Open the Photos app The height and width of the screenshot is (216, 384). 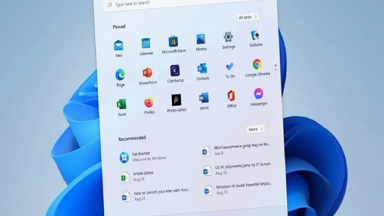coord(201,43)
